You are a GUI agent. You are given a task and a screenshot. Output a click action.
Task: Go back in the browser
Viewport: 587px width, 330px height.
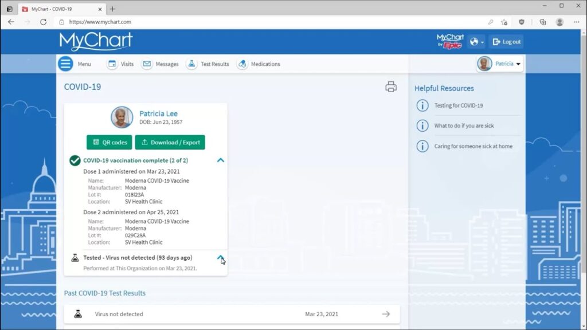pyautogui.click(x=11, y=22)
